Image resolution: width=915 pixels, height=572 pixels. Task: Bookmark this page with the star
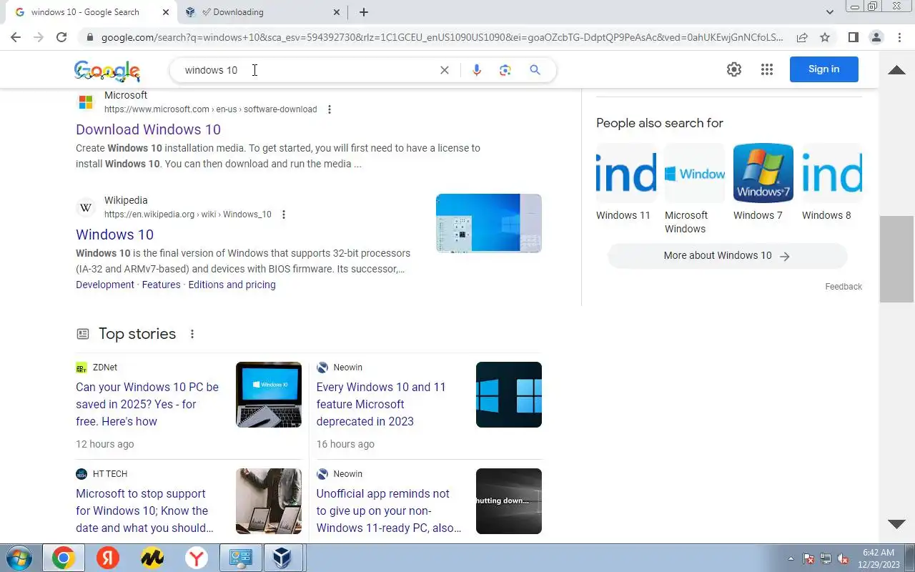coord(825,37)
